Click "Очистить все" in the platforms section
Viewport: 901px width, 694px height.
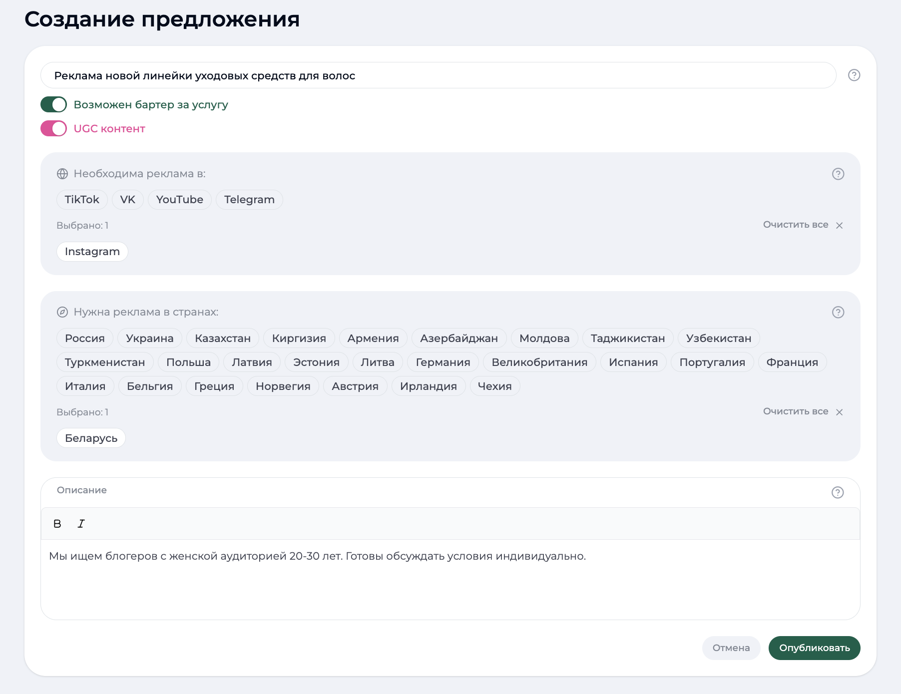coord(795,225)
